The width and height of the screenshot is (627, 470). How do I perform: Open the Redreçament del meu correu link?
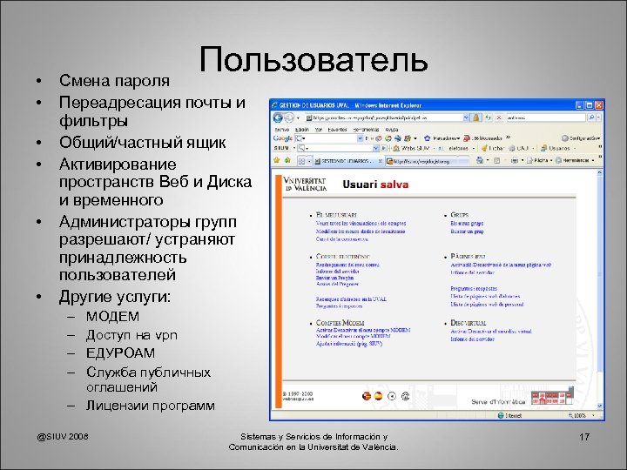347,265
